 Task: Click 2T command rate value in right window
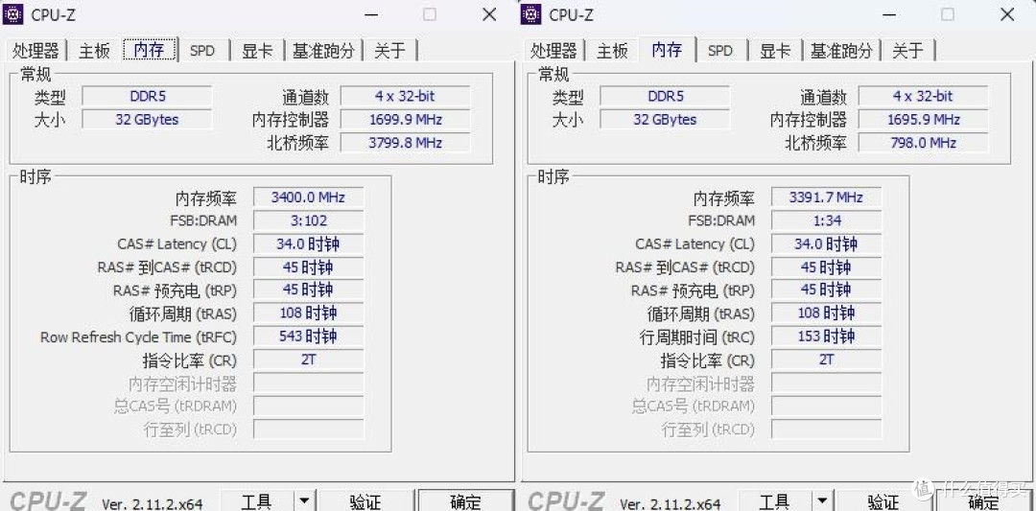click(827, 360)
